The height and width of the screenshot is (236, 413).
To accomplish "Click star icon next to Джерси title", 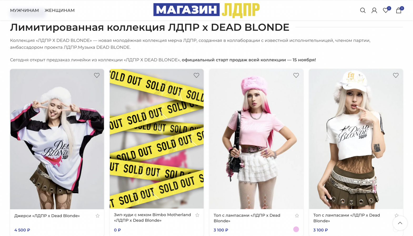I will click(98, 216).
